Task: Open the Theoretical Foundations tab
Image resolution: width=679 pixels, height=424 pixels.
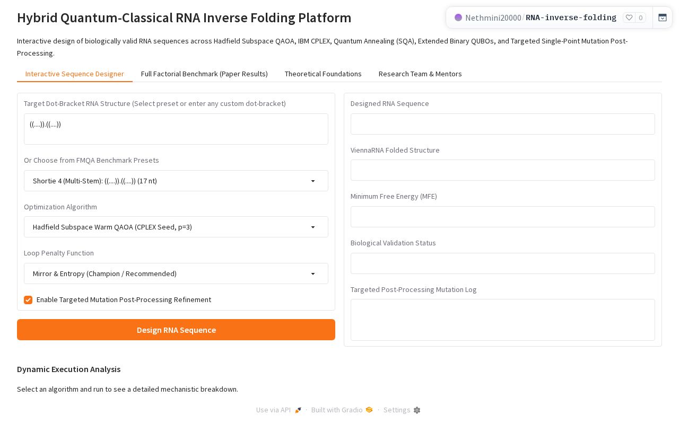Action: click(x=323, y=74)
